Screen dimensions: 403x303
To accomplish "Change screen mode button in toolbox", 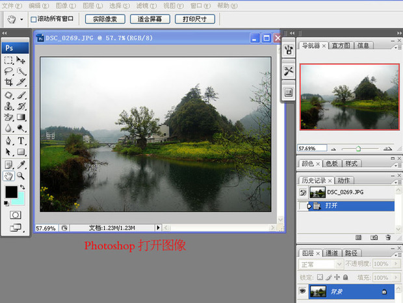I will [x=16, y=228].
